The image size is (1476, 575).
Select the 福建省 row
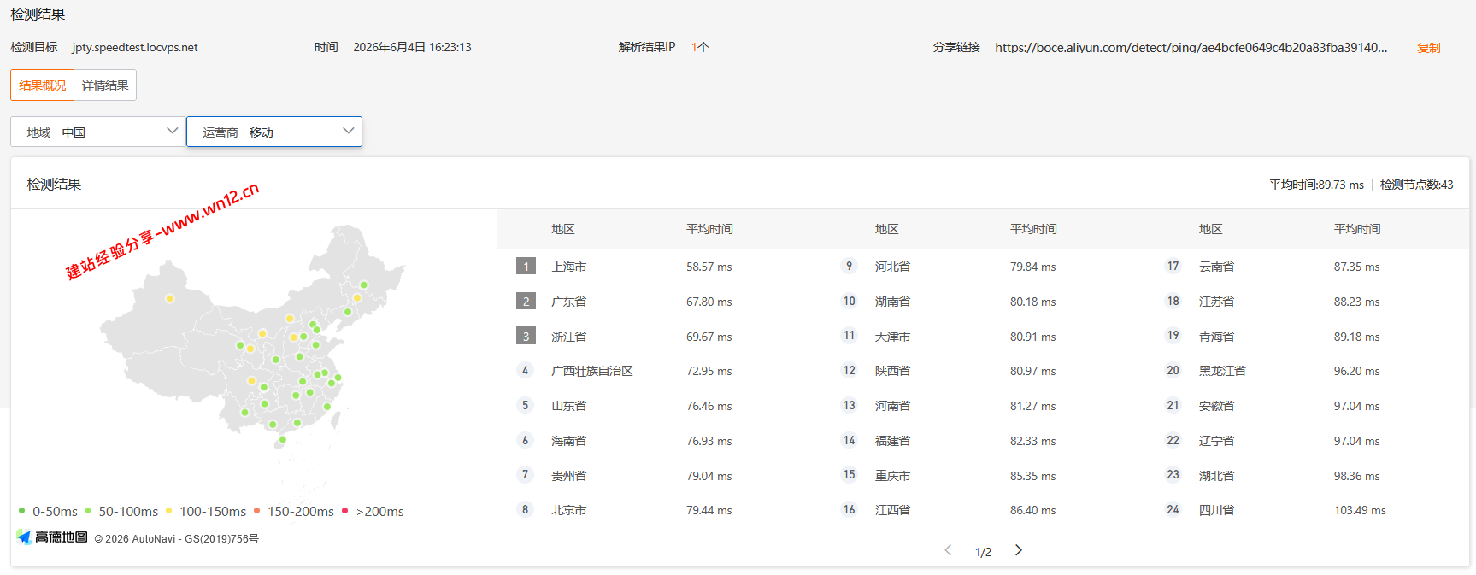tap(983, 441)
